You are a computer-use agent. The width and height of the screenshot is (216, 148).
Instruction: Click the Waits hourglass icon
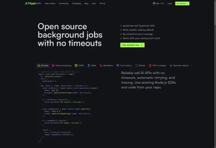click(89, 65)
